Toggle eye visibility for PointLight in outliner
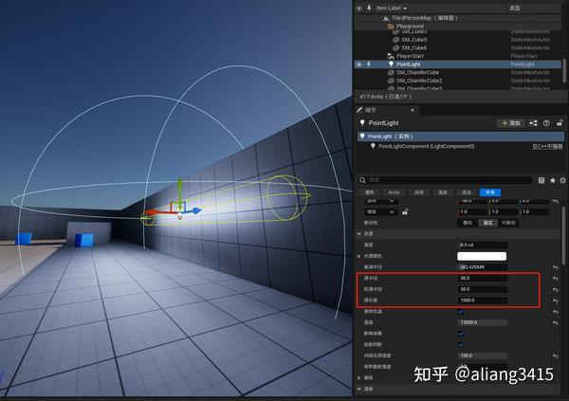The width and height of the screenshot is (569, 401). [x=359, y=64]
